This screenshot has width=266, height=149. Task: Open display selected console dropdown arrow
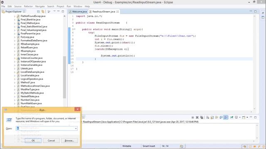(240, 118)
